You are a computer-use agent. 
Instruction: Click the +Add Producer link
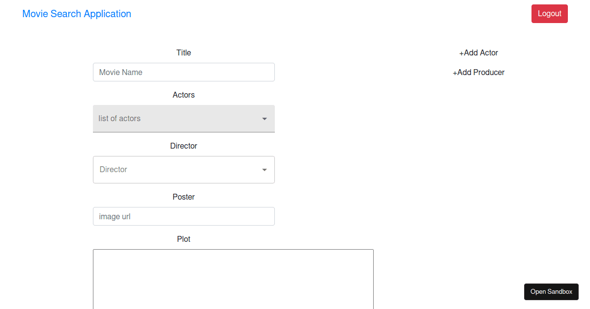[478, 73]
